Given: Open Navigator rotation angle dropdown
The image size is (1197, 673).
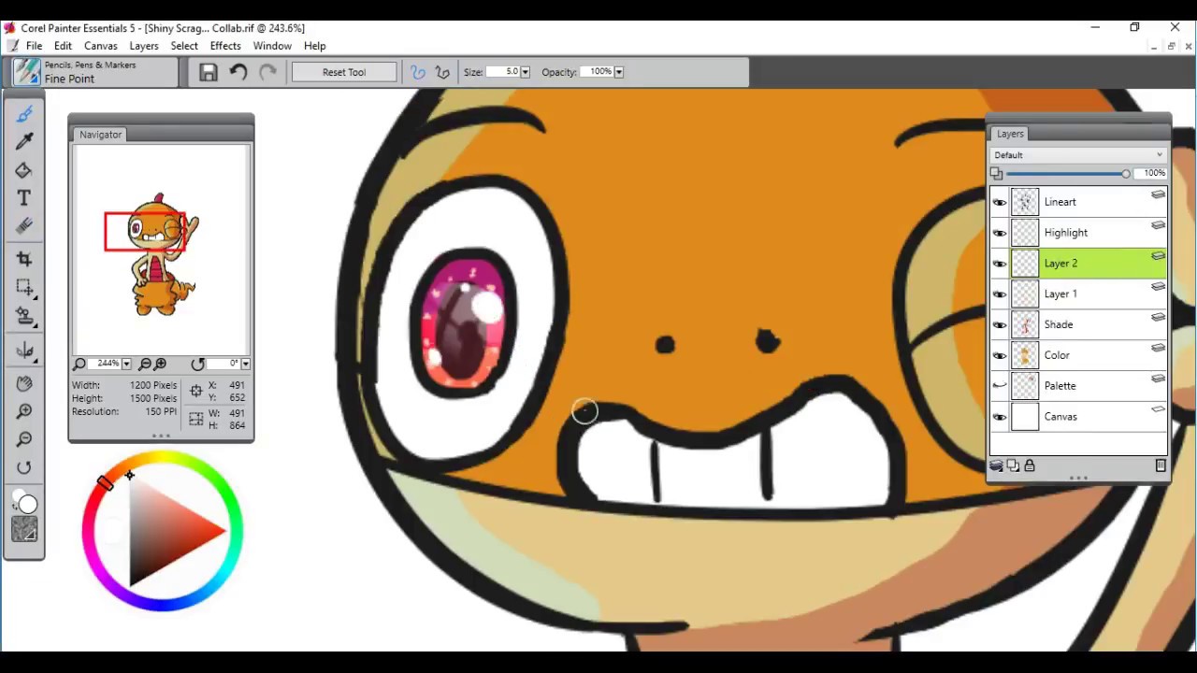Looking at the screenshot, I should tap(245, 364).
